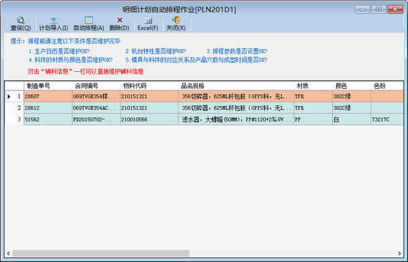Screen dimensions: 408x262
Task: Click hint 1. 生产日历是否维护OK?
Action: 59,51
